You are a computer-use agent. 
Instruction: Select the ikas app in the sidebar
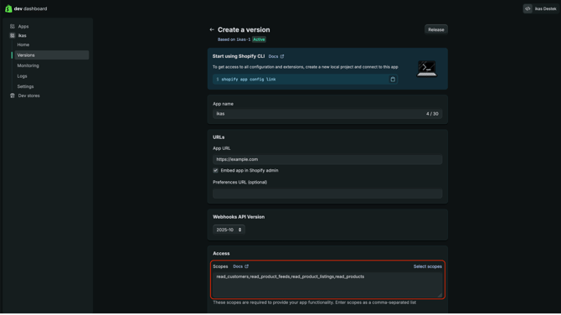pos(22,35)
